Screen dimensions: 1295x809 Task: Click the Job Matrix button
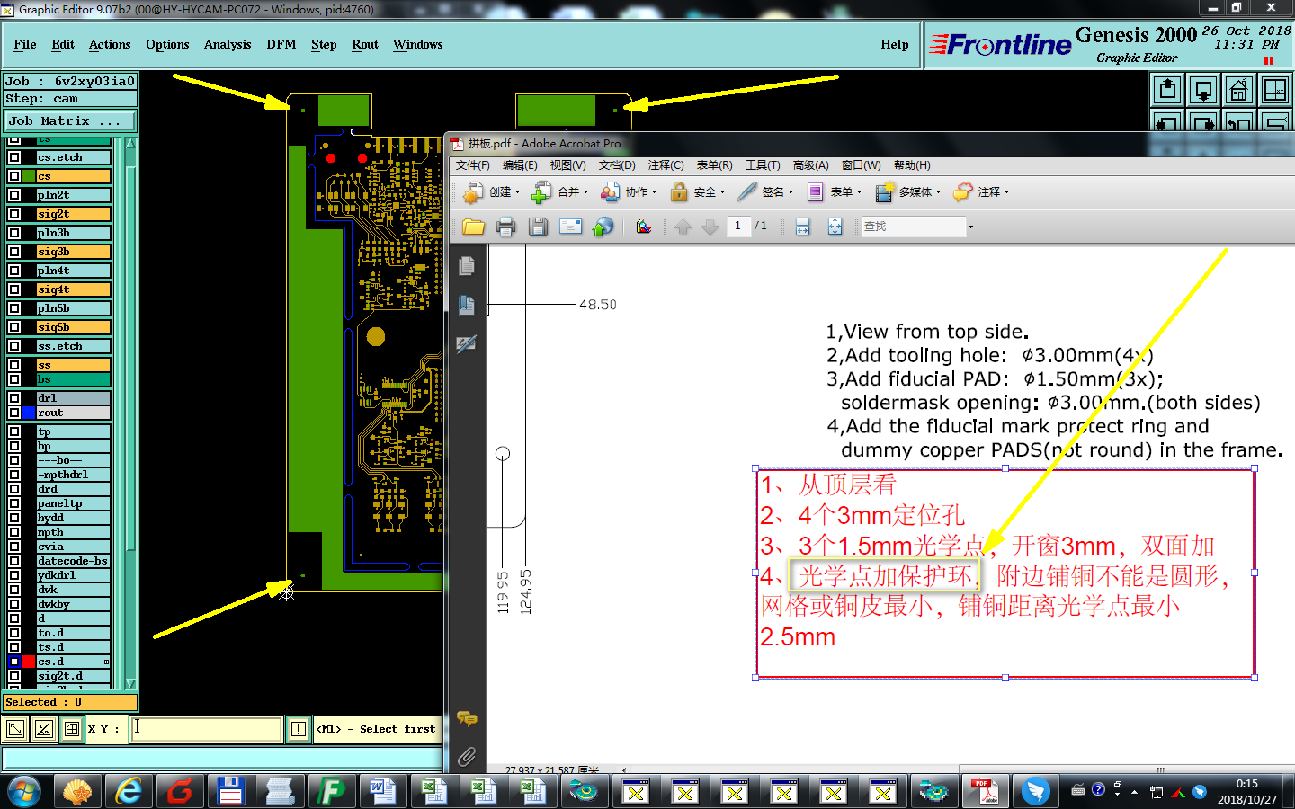tap(71, 120)
